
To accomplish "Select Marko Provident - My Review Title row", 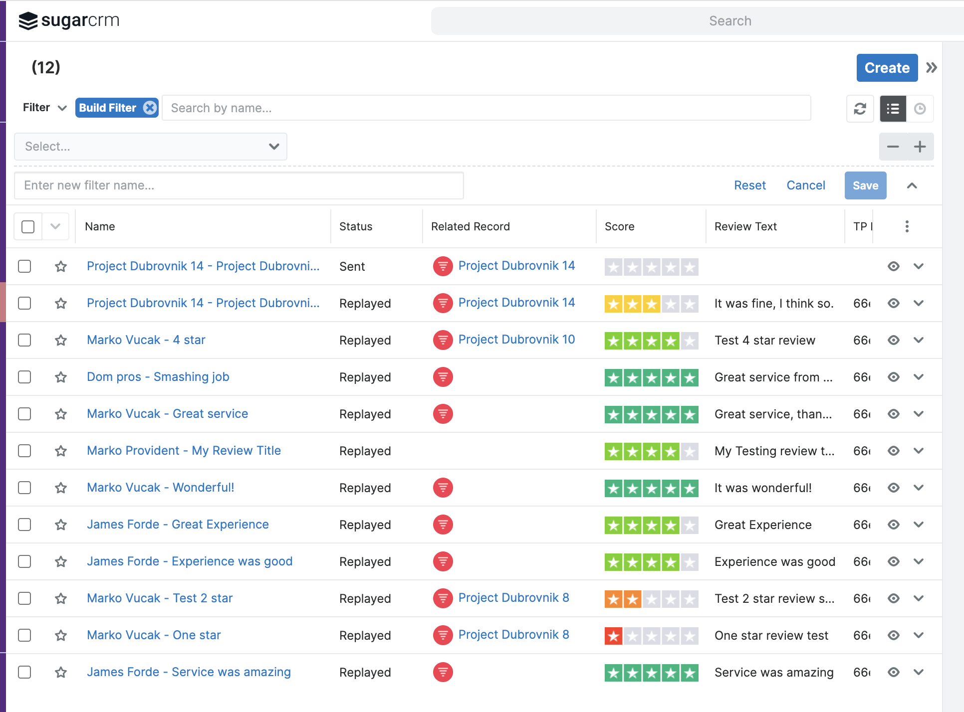I will click(x=24, y=451).
